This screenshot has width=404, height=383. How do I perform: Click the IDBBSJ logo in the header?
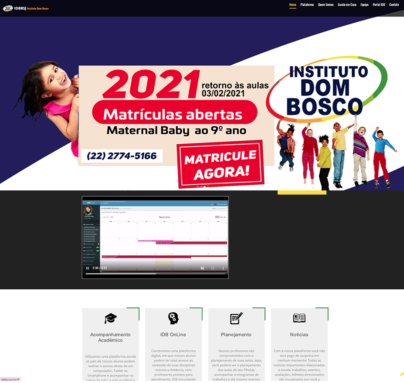pyautogui.click(x=26, y=9)
